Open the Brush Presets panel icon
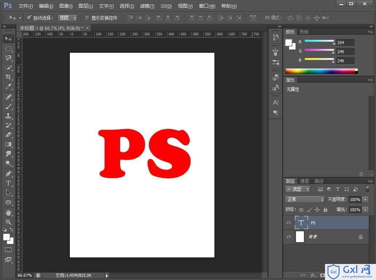 pyautogui.click(x=276, y=62)
